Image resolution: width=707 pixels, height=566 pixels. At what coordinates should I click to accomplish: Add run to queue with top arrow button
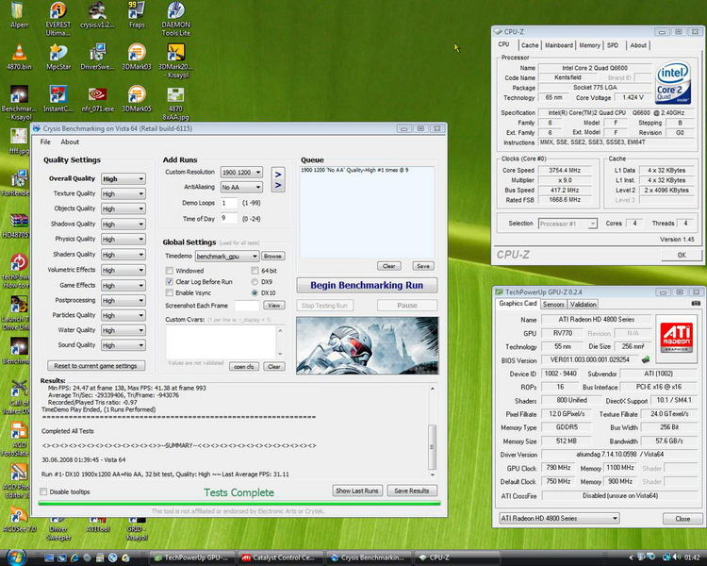click(278, 174)
